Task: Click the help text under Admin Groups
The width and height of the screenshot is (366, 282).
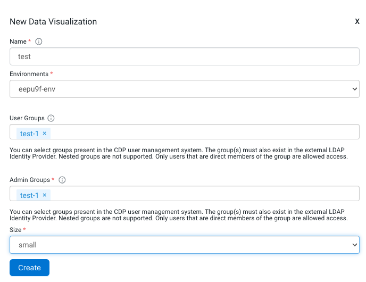Action: pos(179,214)
